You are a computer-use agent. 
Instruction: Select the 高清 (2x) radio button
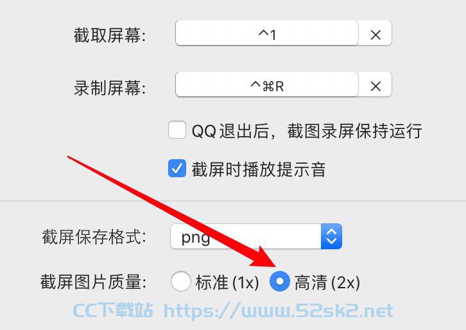[x=280, y=281]
